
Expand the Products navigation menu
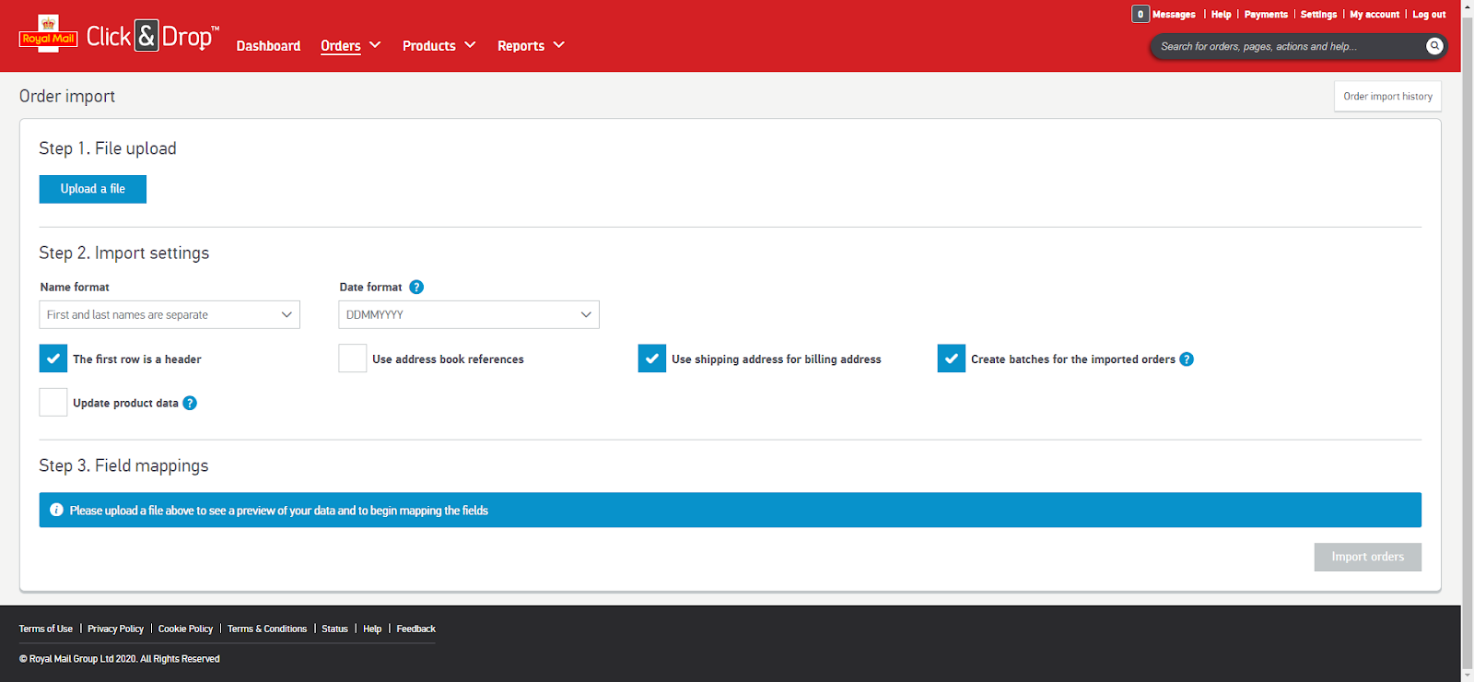[439, 45]
